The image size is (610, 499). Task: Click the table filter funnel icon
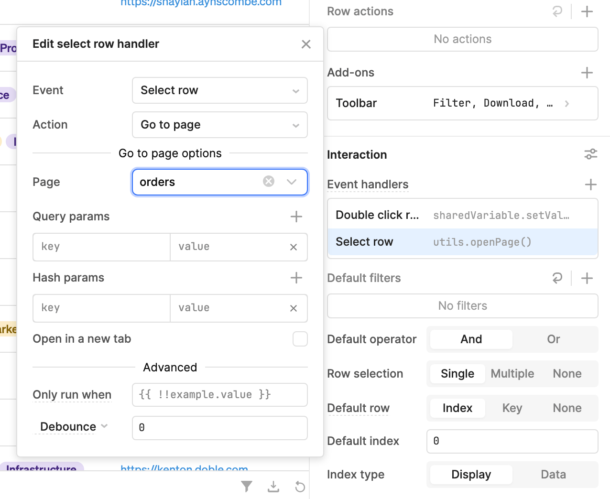click(x=247, y=487)
